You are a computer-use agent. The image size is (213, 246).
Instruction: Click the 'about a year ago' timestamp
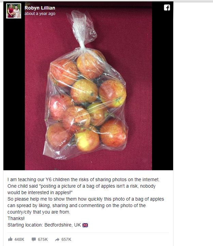[x=40, y=14]
